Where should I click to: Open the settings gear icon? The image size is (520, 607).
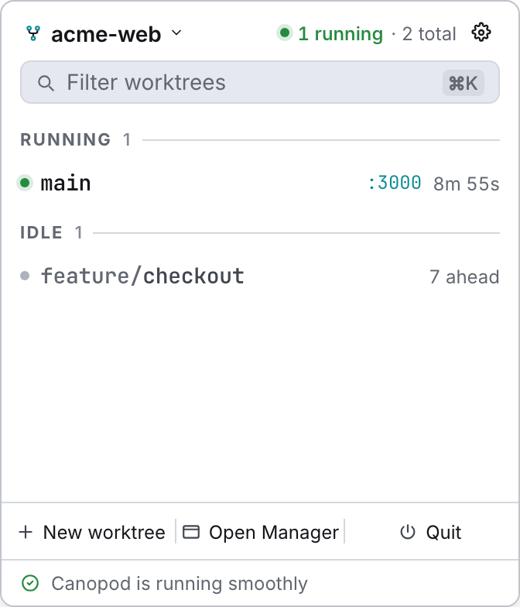(481, 33)
